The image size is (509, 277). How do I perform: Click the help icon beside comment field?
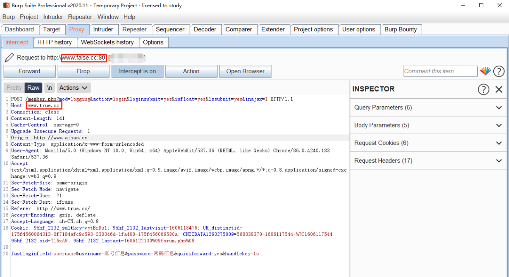[x=499, y=71]
